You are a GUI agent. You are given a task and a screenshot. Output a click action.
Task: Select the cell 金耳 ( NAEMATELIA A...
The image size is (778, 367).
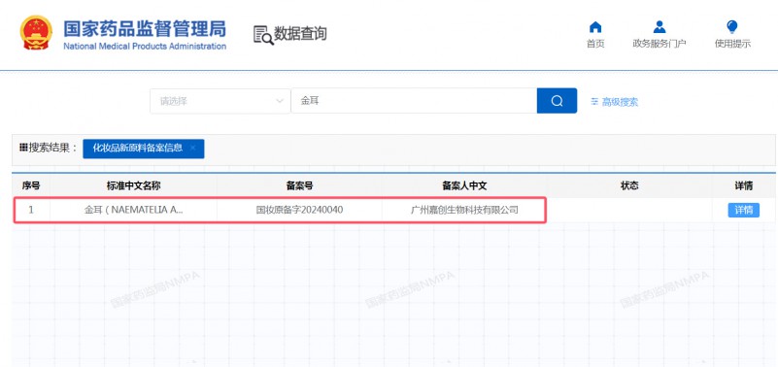(x=133, y=210)
